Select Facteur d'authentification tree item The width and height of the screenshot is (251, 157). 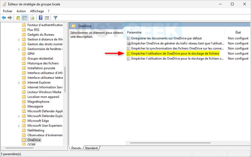[45, 25]
